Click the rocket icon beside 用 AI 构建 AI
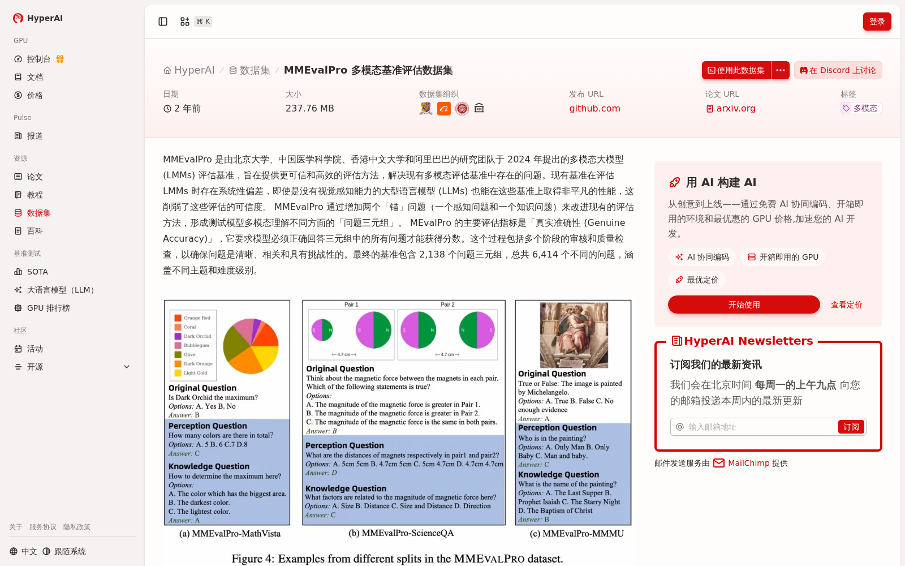905x566 pixels. [674, 182]
